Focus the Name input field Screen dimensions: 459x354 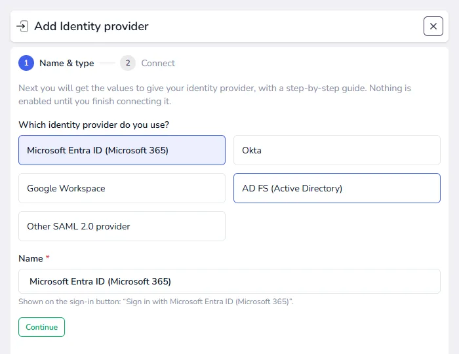229,281
